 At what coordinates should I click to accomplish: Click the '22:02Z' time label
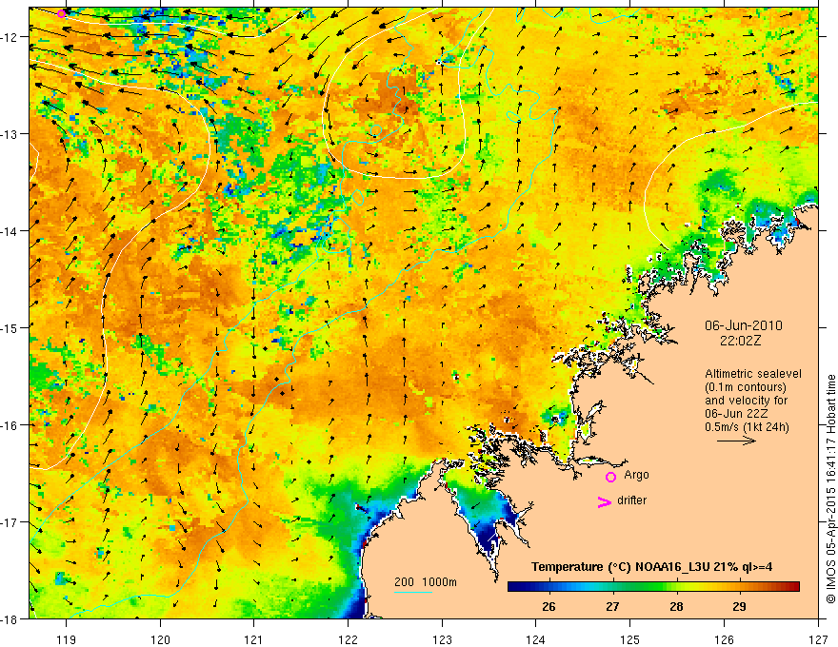[740, 341]
